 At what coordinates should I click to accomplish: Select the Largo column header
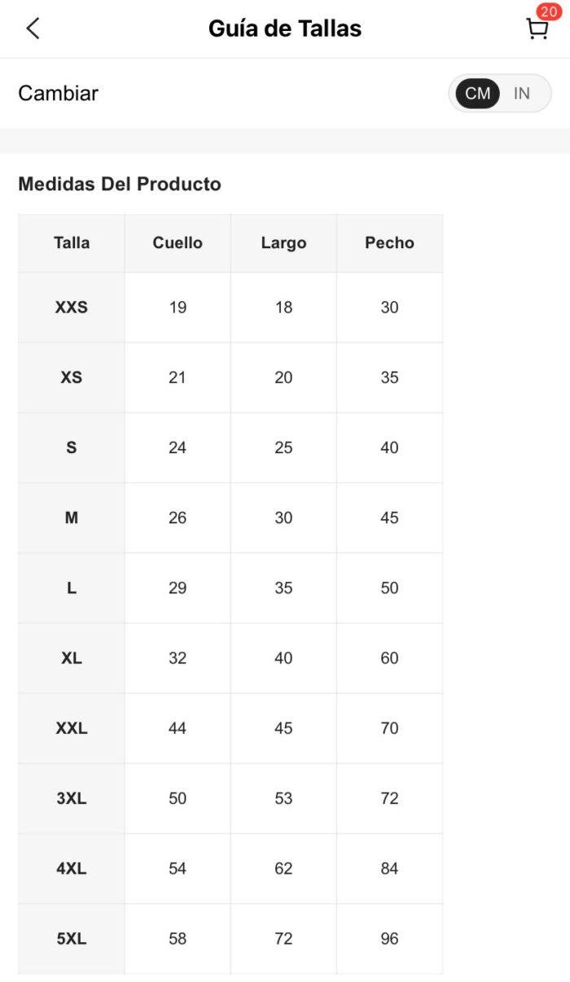point(283,243)
